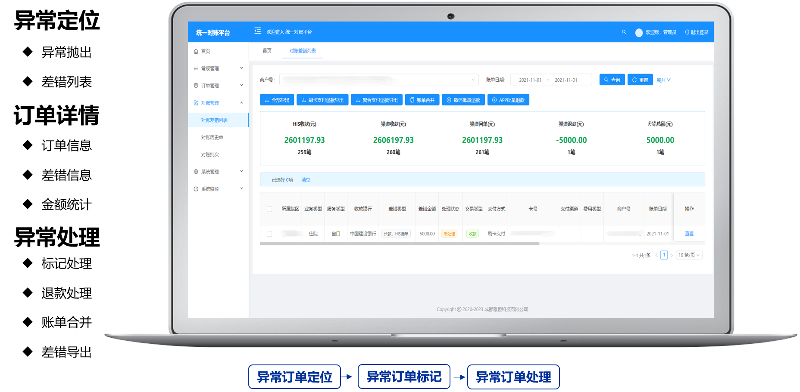Collapse the 对账管理 sidebar menu
Viewport: 800px width, 392px height.
[241, 103]
